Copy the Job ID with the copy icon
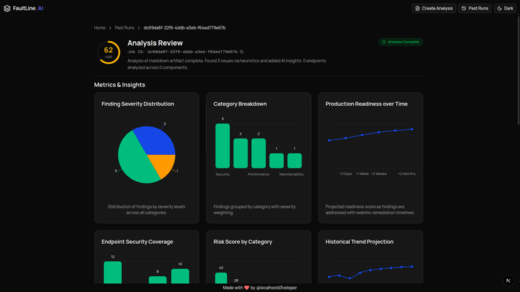 click(x=242, y=51)
